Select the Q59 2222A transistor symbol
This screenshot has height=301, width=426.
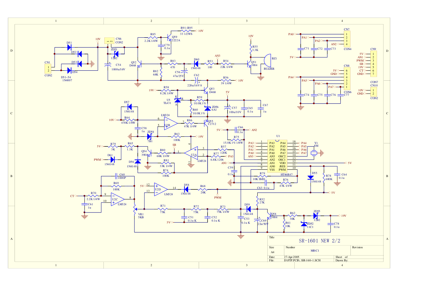coord(169,38)
